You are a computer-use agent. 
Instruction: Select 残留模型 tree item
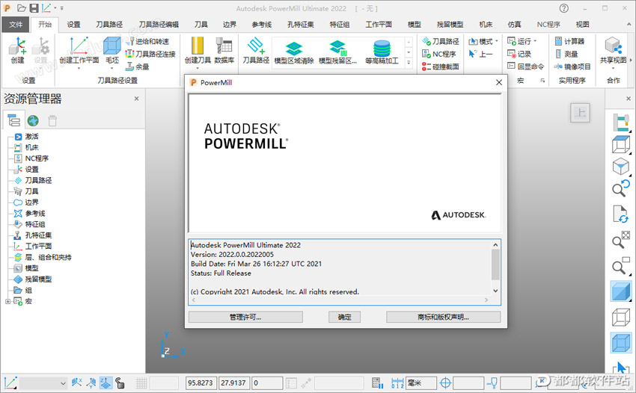[33, 279]
